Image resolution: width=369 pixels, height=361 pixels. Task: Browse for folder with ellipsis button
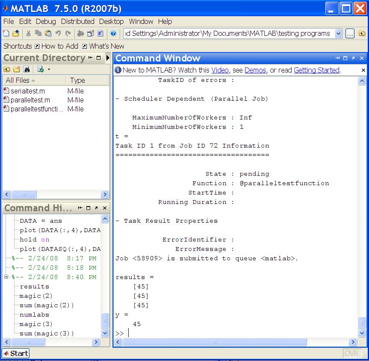pyautogui.click(x=350, y=34)
